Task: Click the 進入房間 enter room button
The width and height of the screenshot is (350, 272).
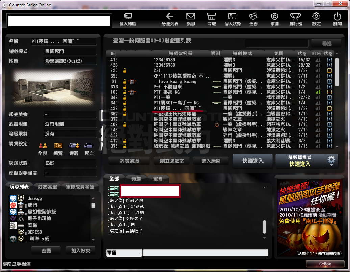Action: click(211, 161)
